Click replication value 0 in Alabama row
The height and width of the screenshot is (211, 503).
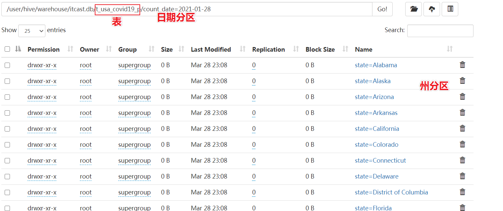point(254,65)
